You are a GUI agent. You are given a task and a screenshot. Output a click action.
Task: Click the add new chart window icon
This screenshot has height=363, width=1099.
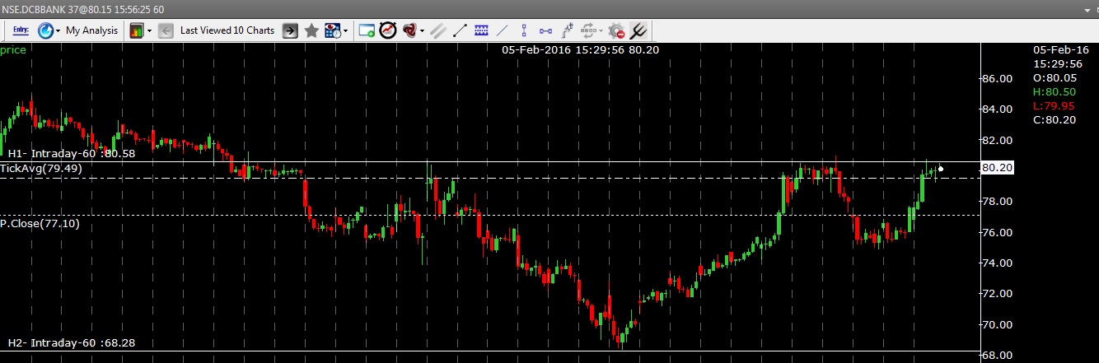coord(367,30)
